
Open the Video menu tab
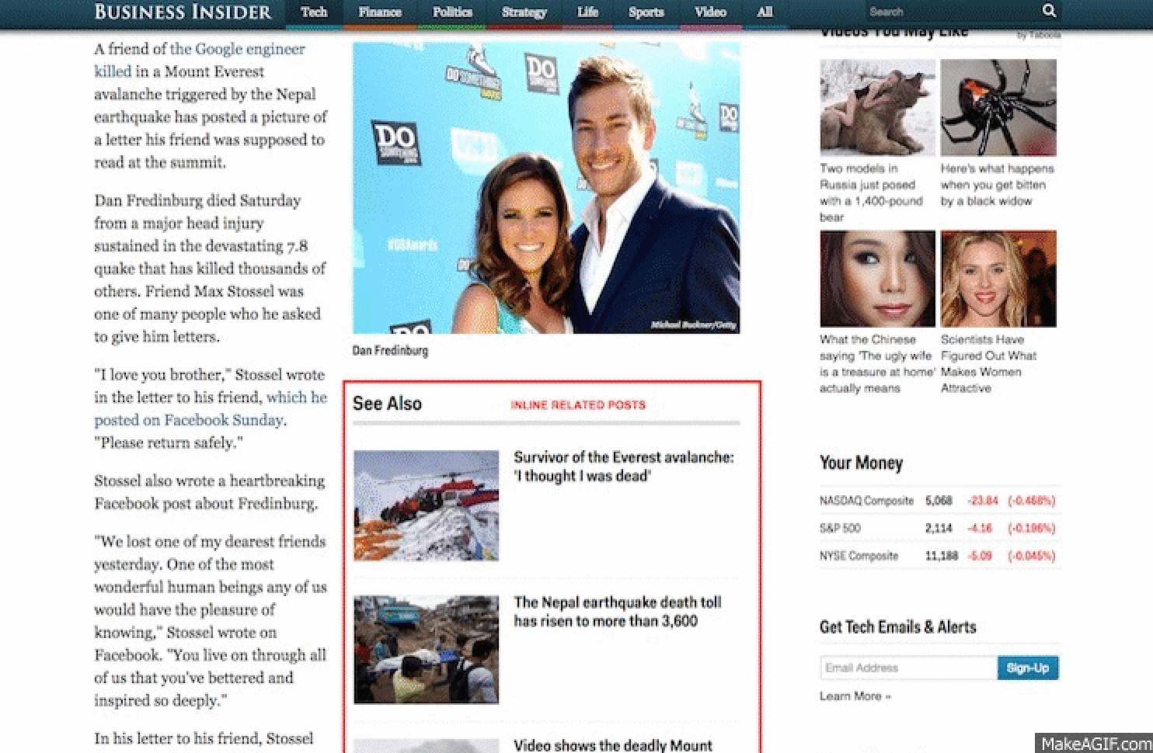point(710,12)
